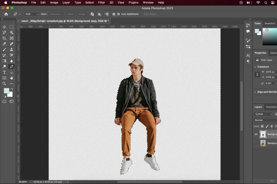Switch to the Swatches tab
The width and height of the screenshot is (277, 184).
point(270,23)
